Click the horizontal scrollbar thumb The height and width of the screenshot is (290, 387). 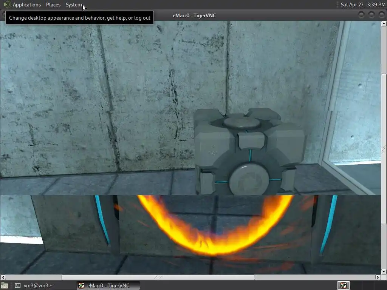pos(158,277)
